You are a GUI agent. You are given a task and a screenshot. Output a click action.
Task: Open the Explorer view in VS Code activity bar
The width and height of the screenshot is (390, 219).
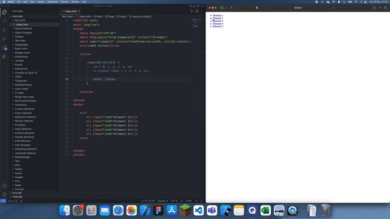point(4,12)
